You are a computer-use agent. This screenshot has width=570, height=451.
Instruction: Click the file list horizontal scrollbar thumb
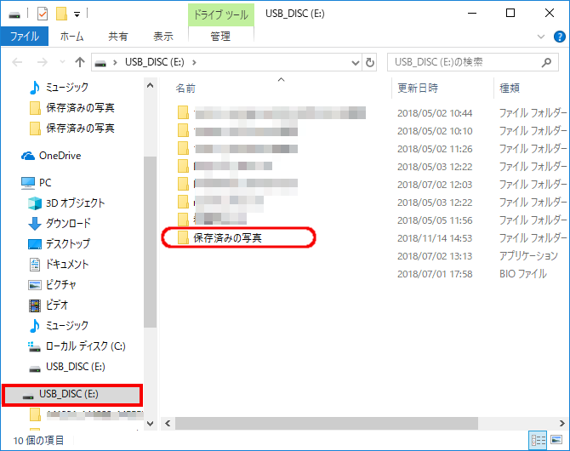[x=327, y=424]
